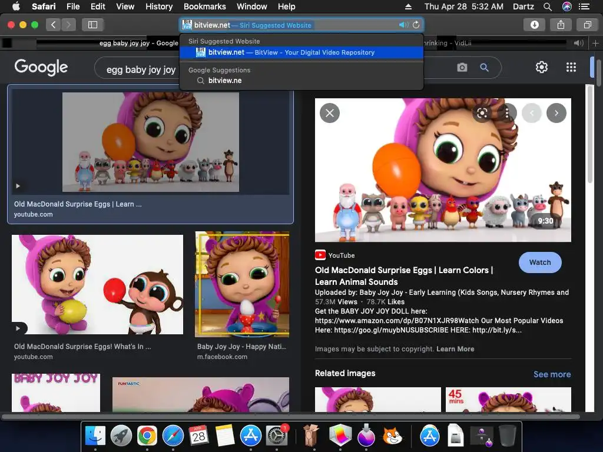Open Siri from the menu bar

pyautogui.click(x=567, y=6)
